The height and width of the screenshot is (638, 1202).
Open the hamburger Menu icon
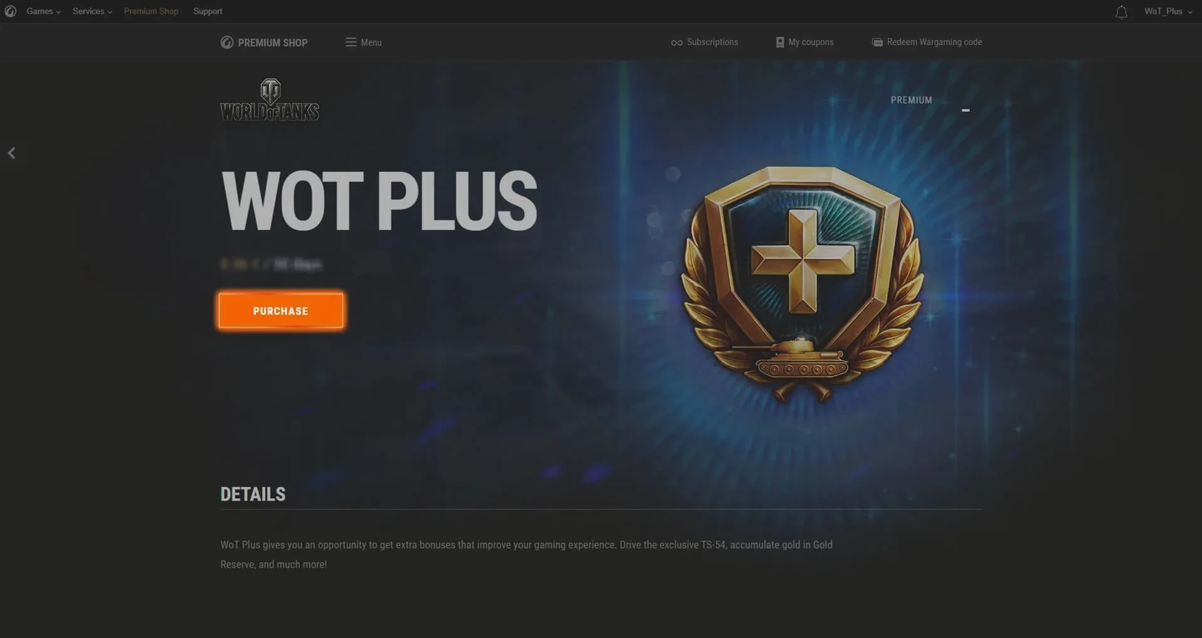click(351, 42)
